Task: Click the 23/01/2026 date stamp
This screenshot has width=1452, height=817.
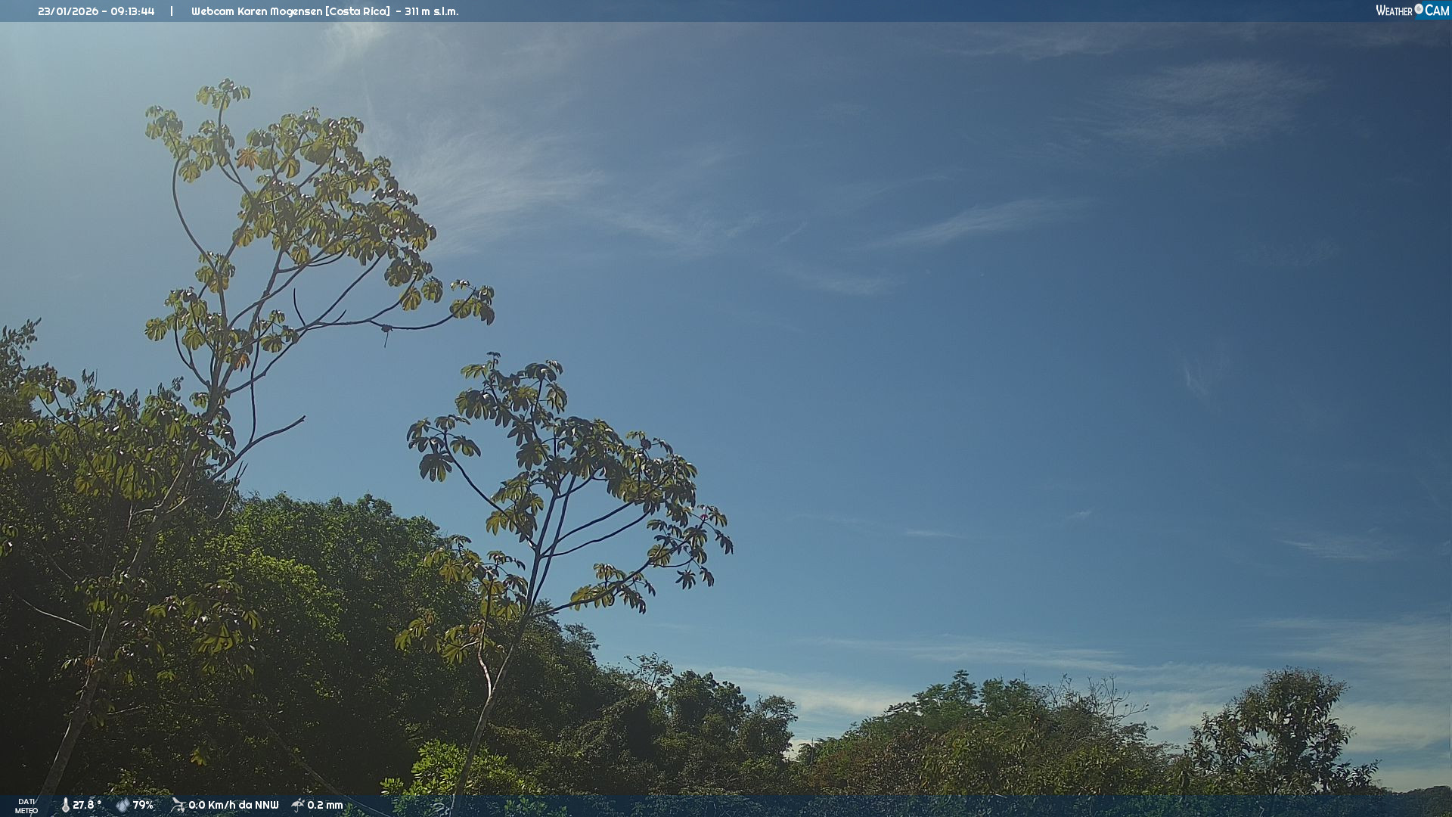Action: point(69,11)
